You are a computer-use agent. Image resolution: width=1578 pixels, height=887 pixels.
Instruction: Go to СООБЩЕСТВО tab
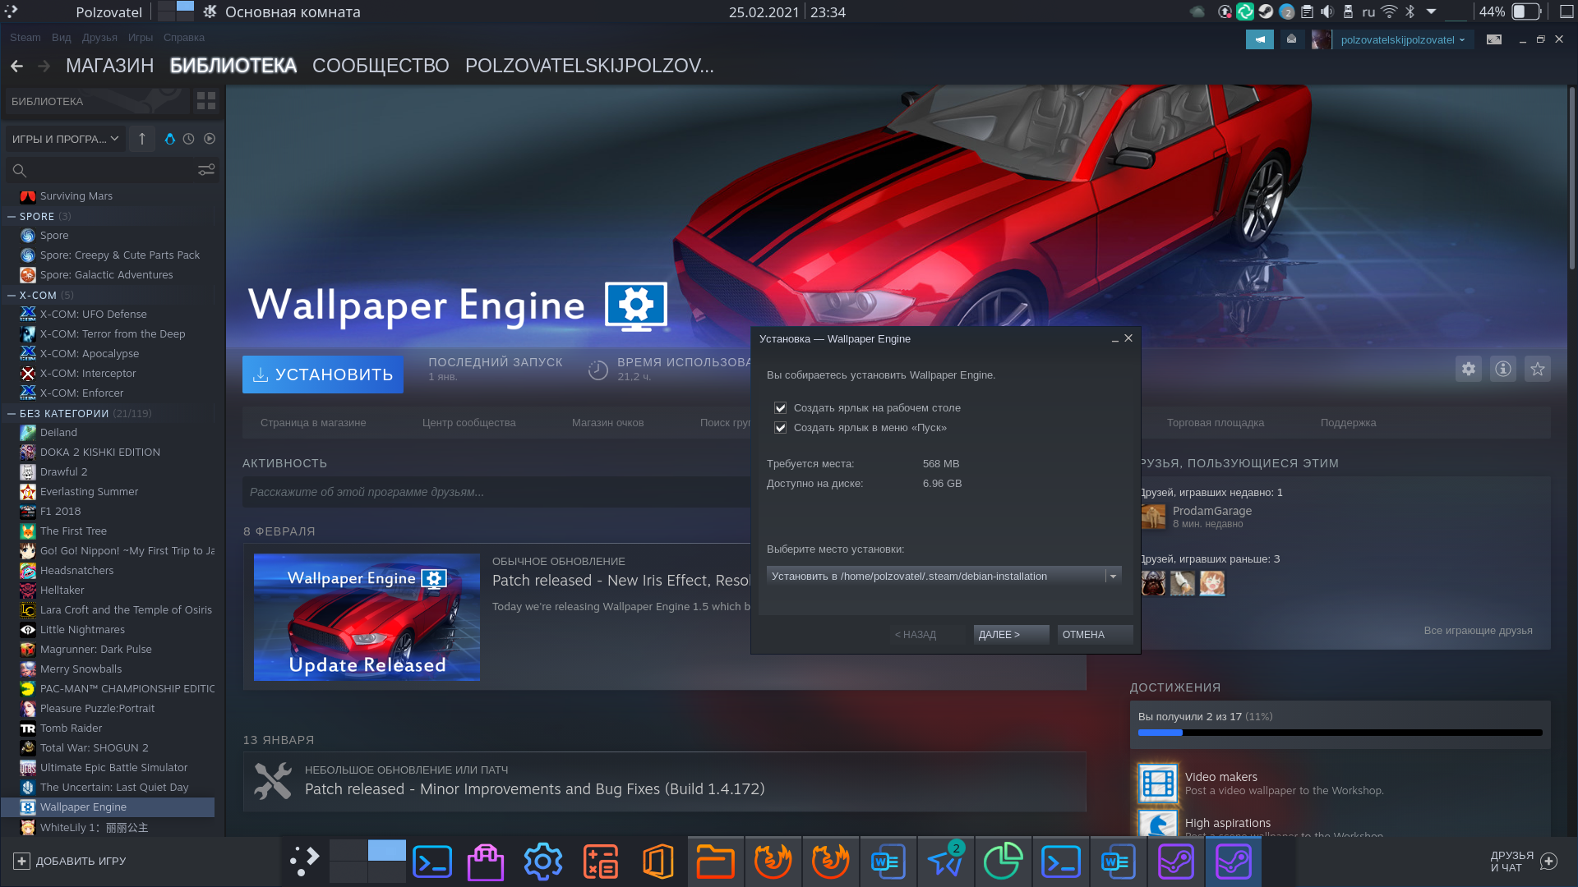[x=381, y=66]
